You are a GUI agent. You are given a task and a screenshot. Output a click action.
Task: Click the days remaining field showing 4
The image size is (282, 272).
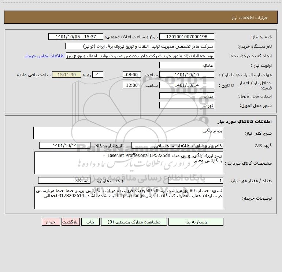click(98, 74)
